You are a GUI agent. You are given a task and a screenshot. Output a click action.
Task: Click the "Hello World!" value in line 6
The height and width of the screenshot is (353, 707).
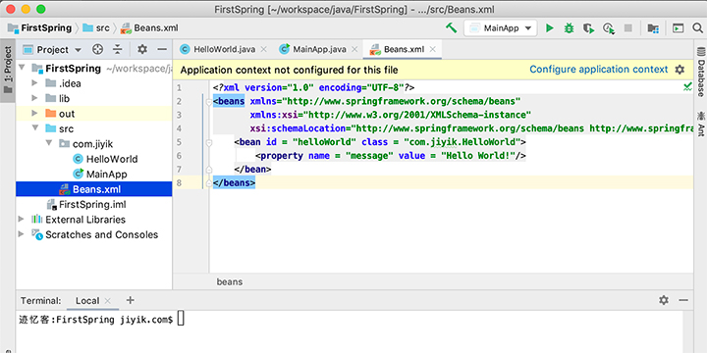click(478, 156)
